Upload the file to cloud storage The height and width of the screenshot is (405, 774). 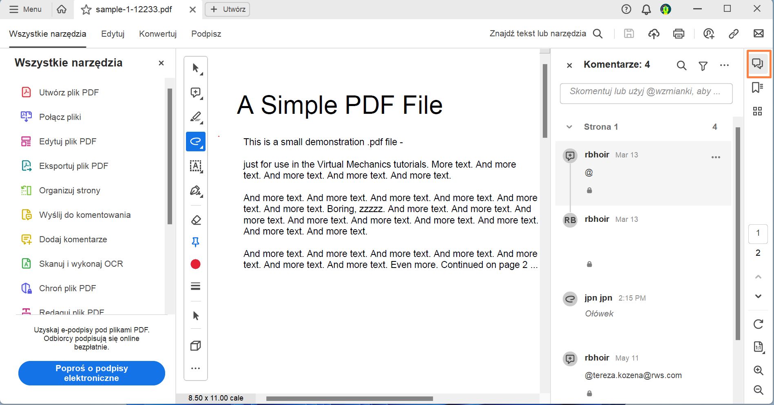(654, 34)
